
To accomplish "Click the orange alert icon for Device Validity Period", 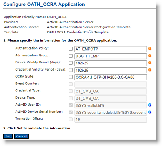I will (x=150, y=63).
